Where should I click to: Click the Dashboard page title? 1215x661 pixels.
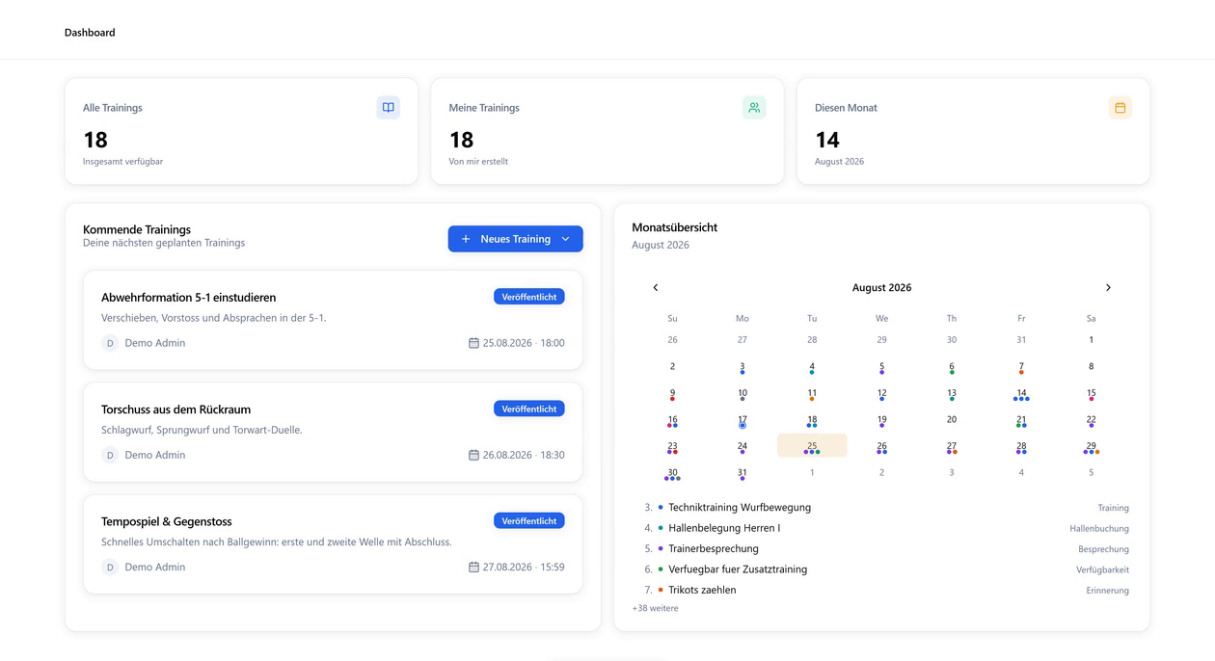tap(90, 33)
